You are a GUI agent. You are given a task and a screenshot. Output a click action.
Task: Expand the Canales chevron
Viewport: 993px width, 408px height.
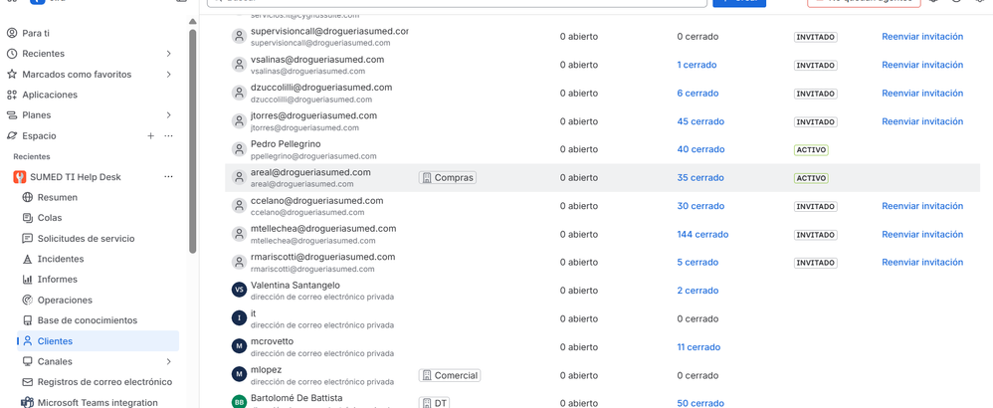tap(168, 361)
